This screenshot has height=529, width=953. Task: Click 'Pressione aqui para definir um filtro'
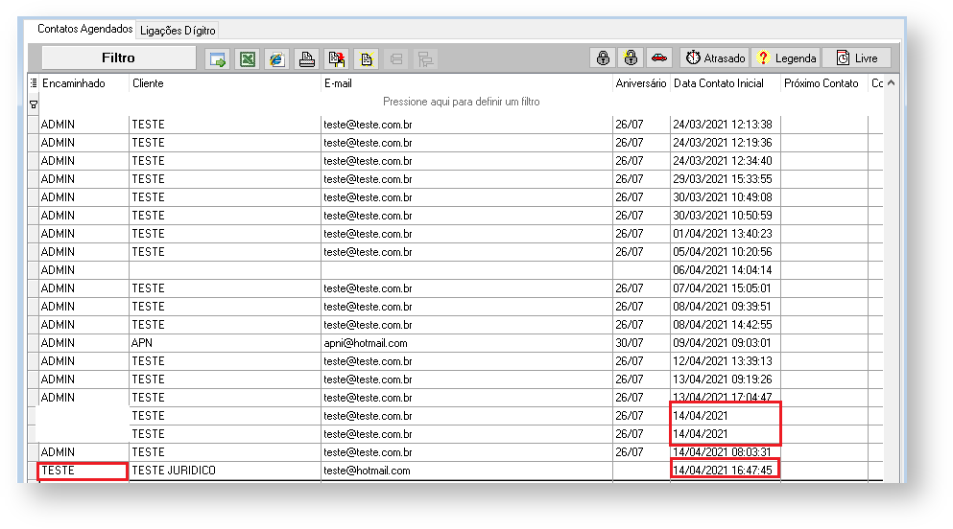pos(462,102)
